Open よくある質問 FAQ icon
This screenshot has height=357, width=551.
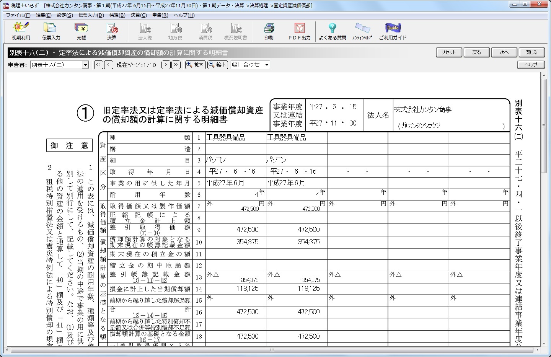point(332,31)
